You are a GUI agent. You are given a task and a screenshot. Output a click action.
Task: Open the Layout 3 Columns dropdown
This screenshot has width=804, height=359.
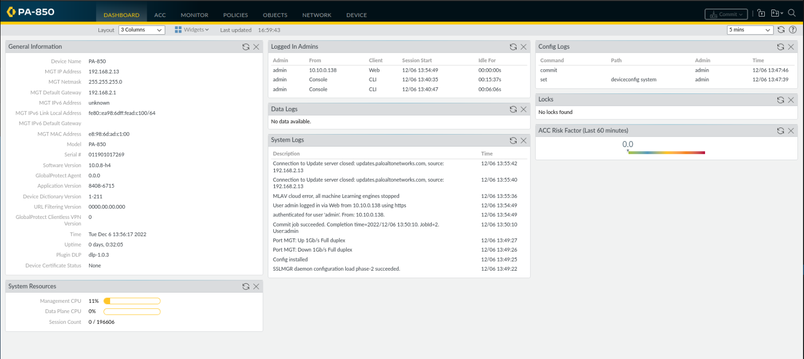click(x=142, y=30)
